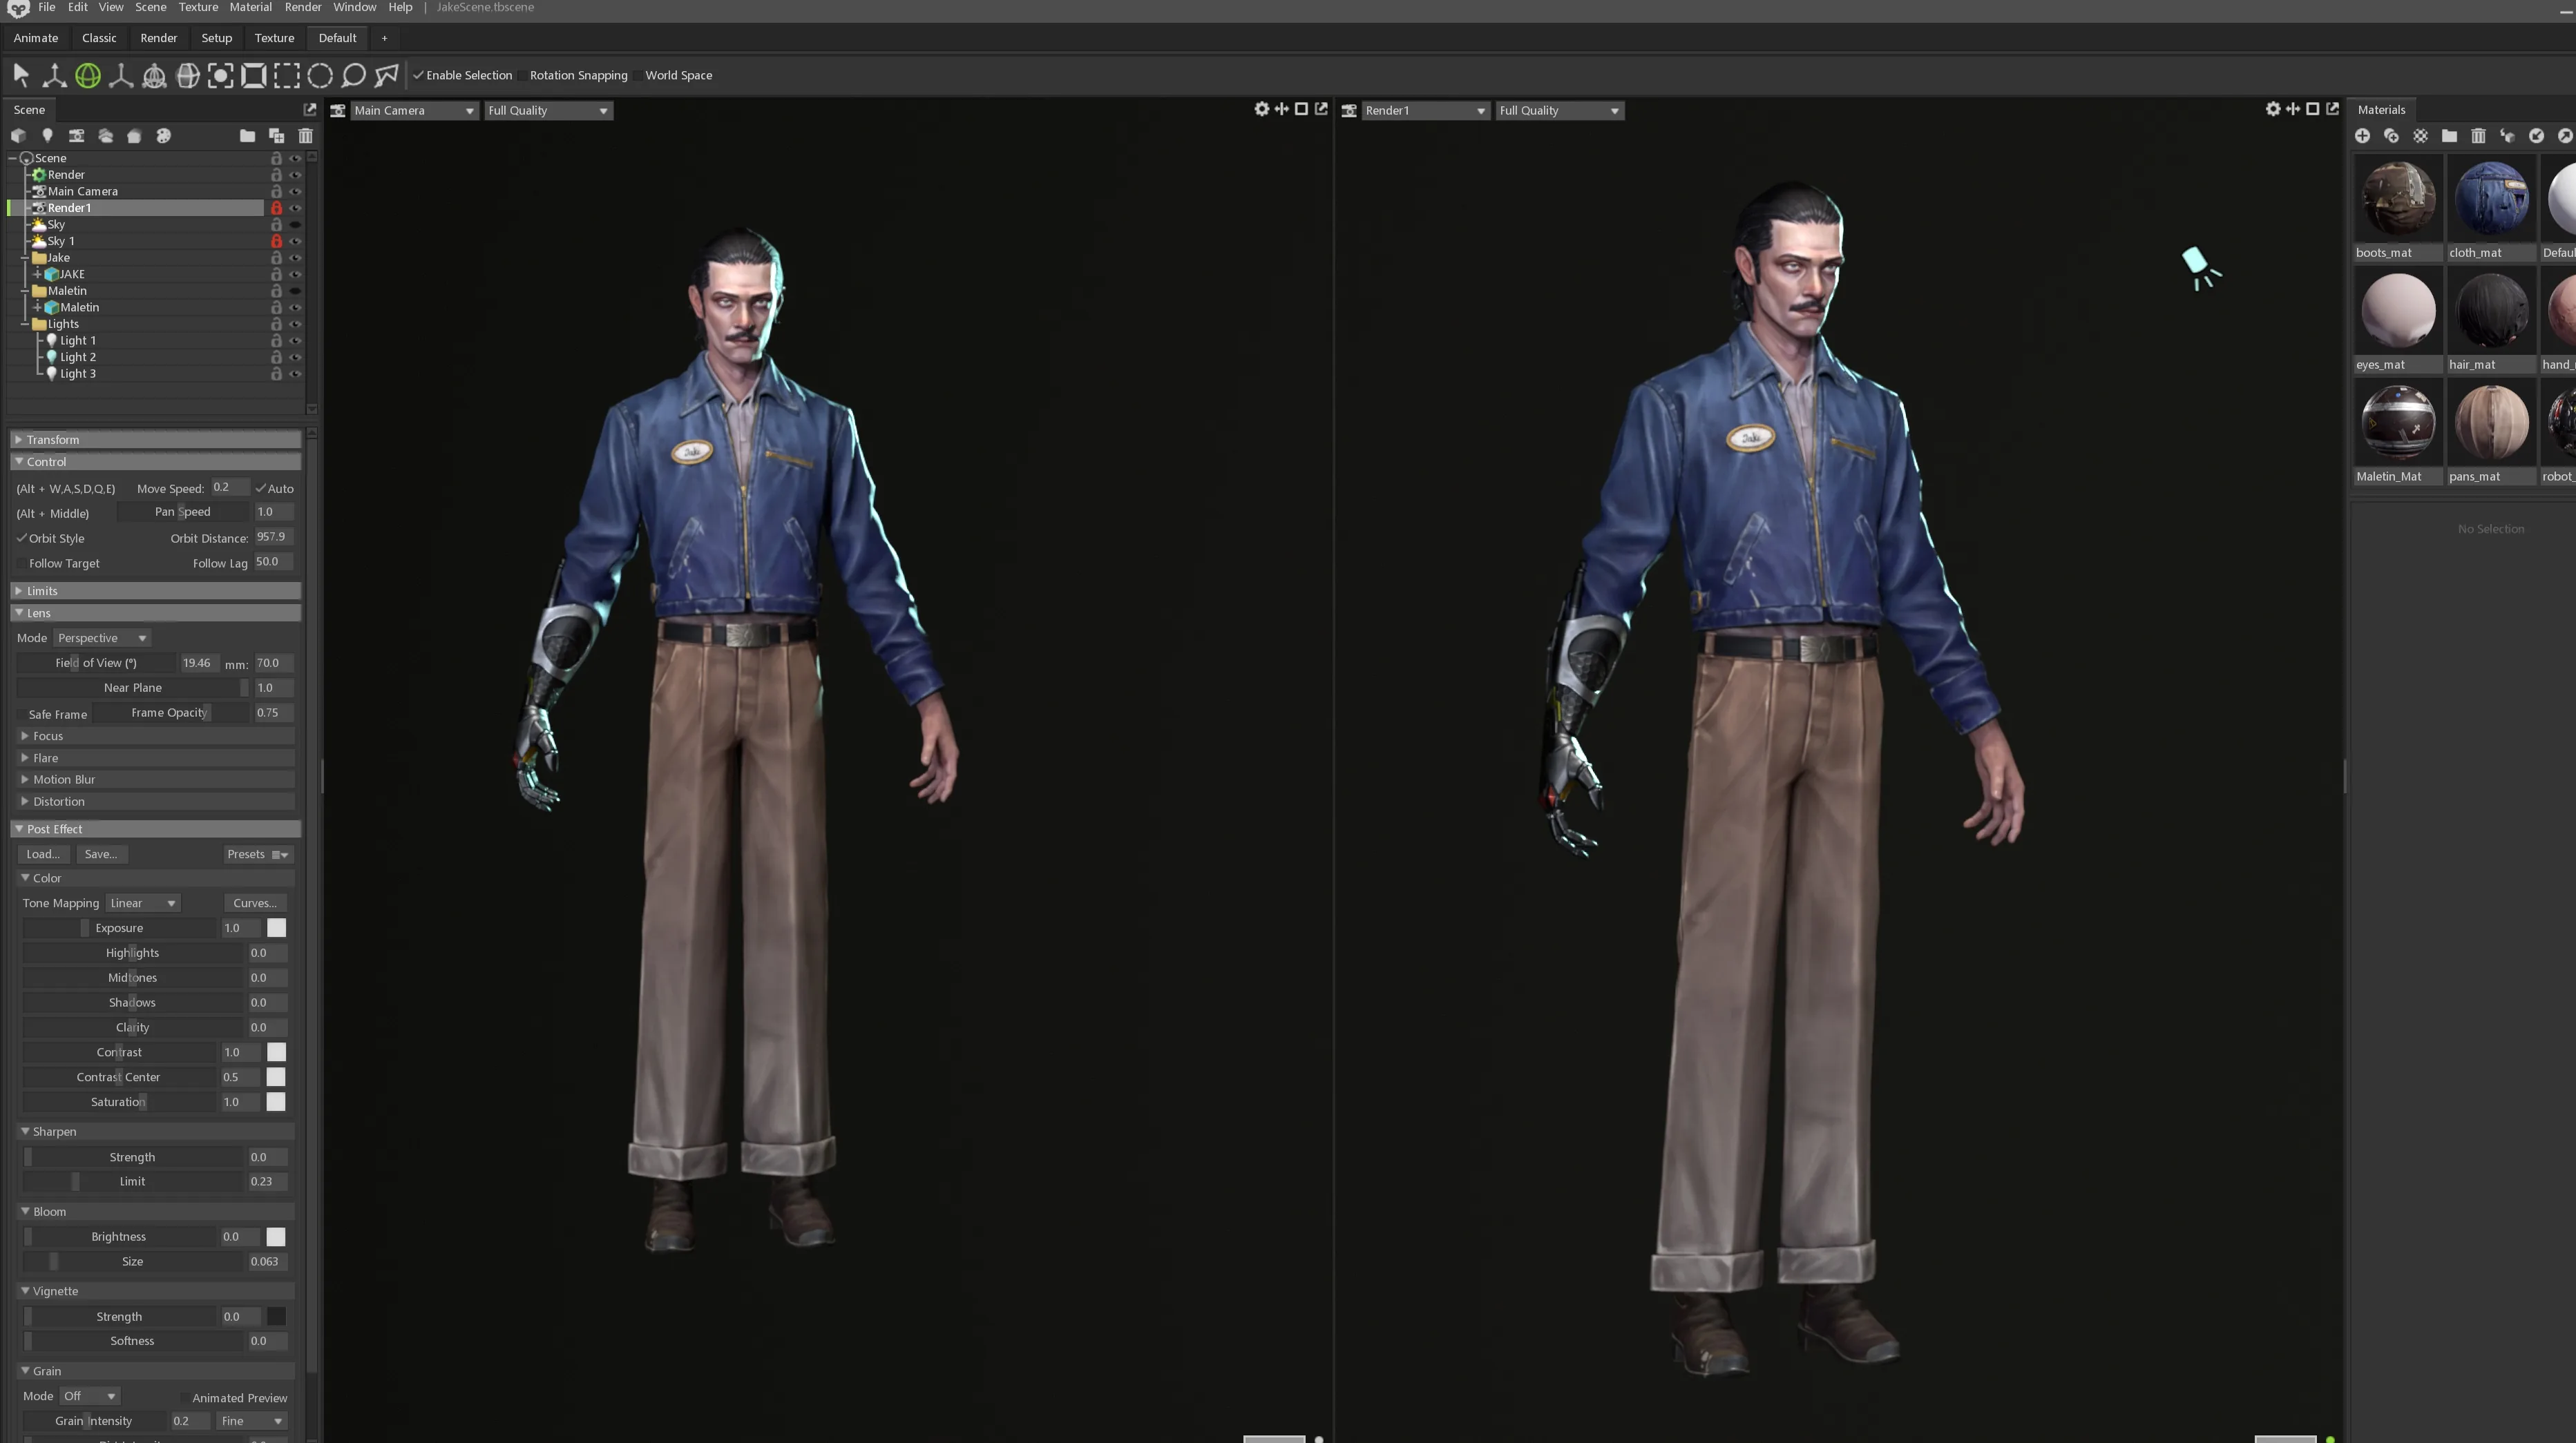
Task: Enable World Space checkbox
Action: point(639,75)
